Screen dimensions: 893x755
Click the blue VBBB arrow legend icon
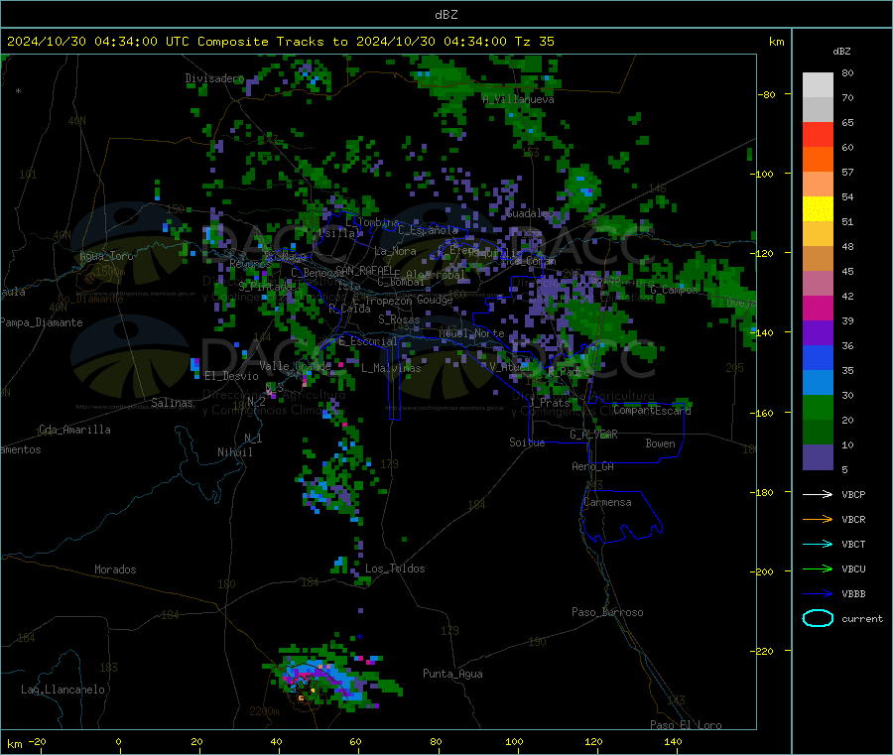(818, 594)
